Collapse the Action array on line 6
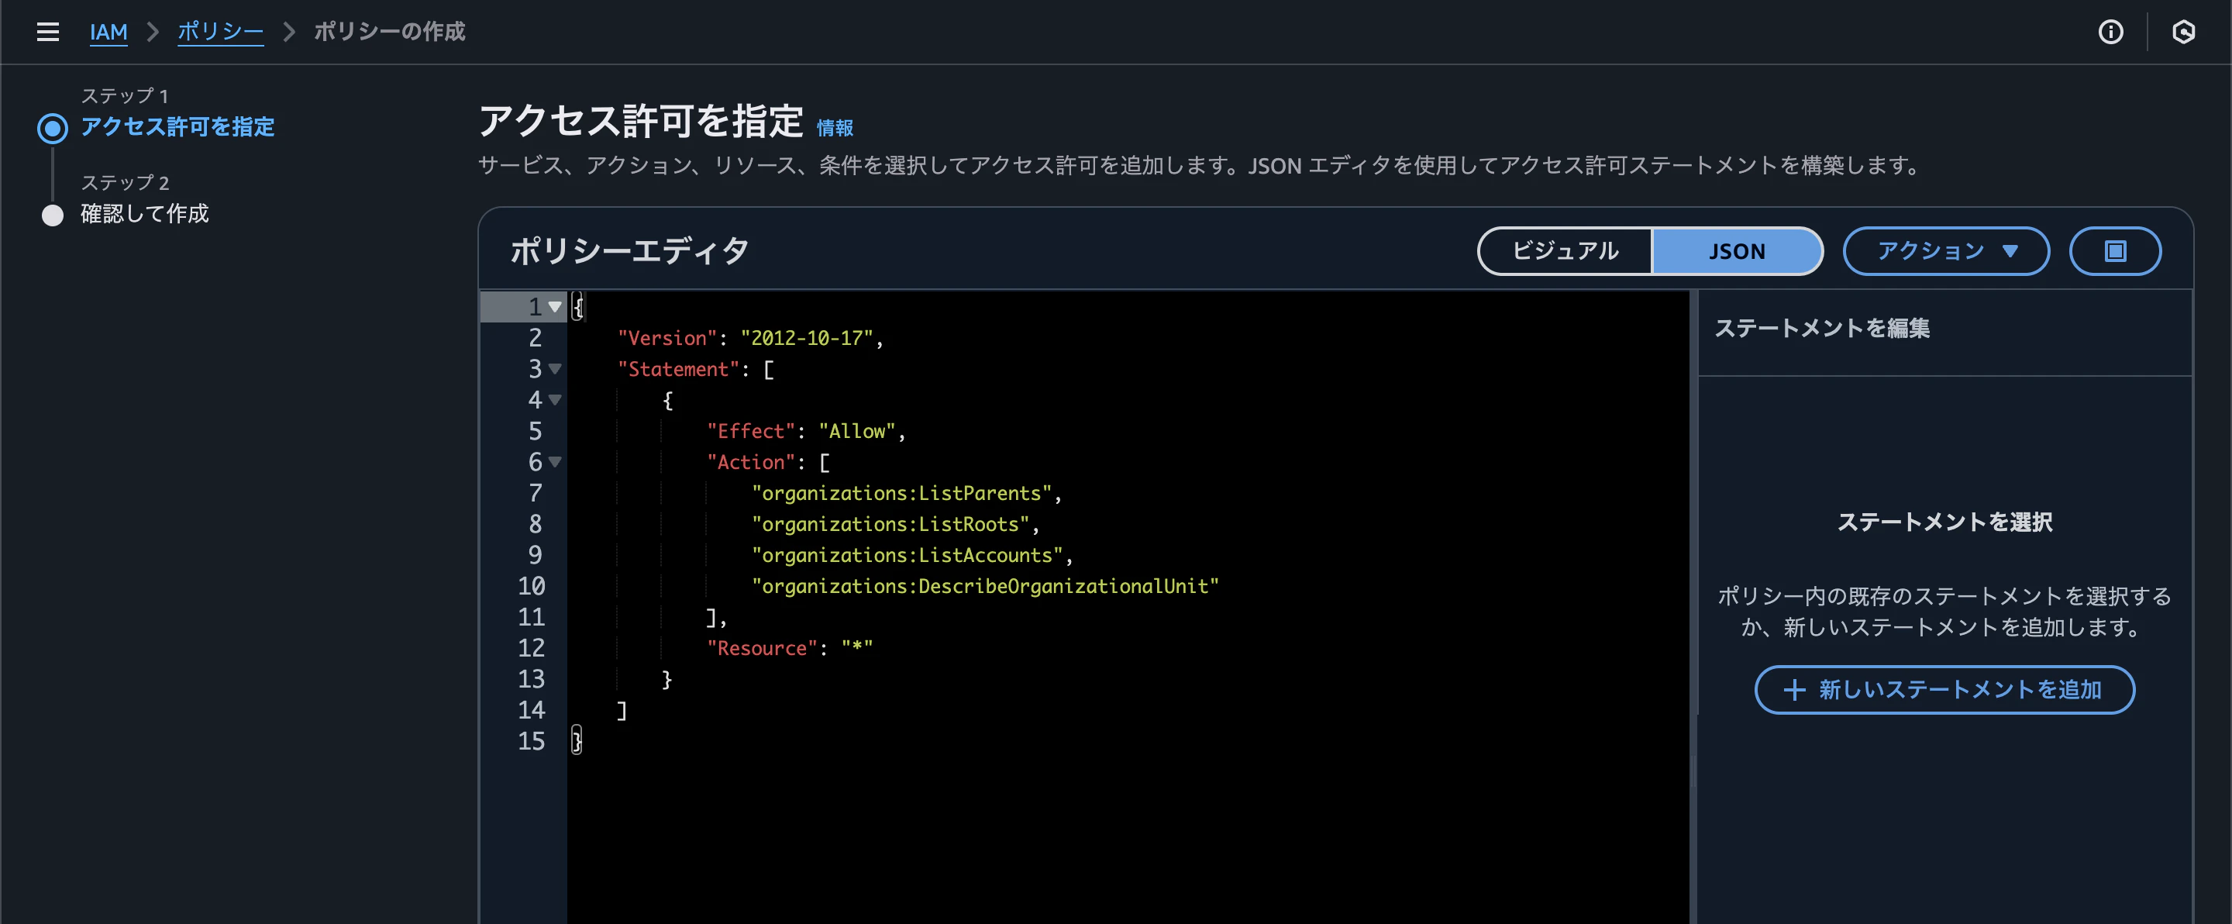The width and height of the screenshot is (2232, 924). click(x=556, y=463)
